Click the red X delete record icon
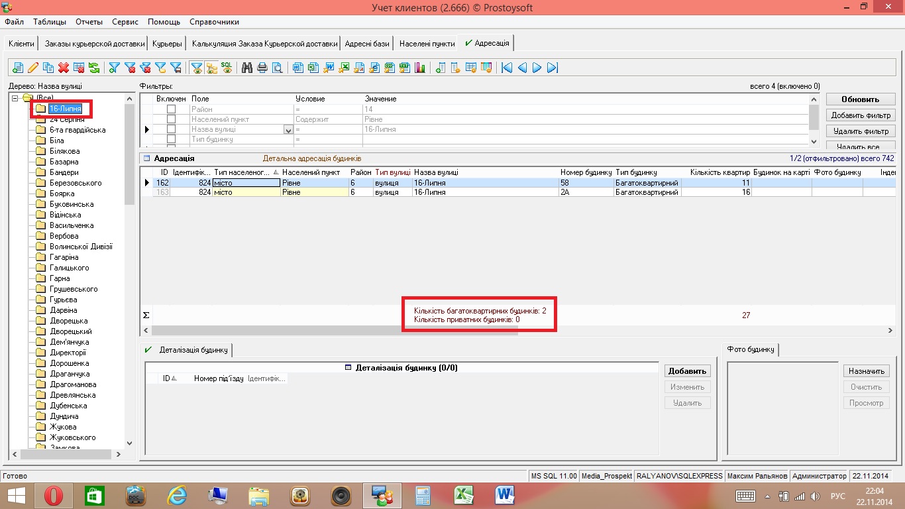The image size is (905, 509). coord(64,68)
